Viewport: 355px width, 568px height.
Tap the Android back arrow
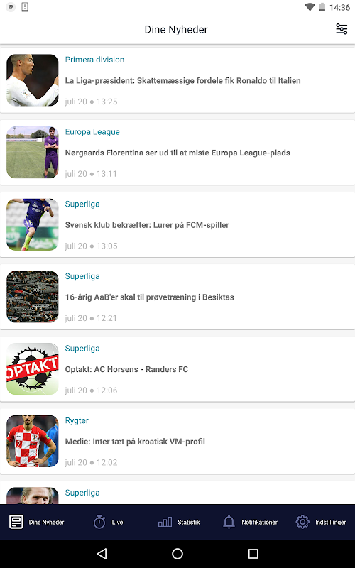pyautogui.click(x=102, y=554)
